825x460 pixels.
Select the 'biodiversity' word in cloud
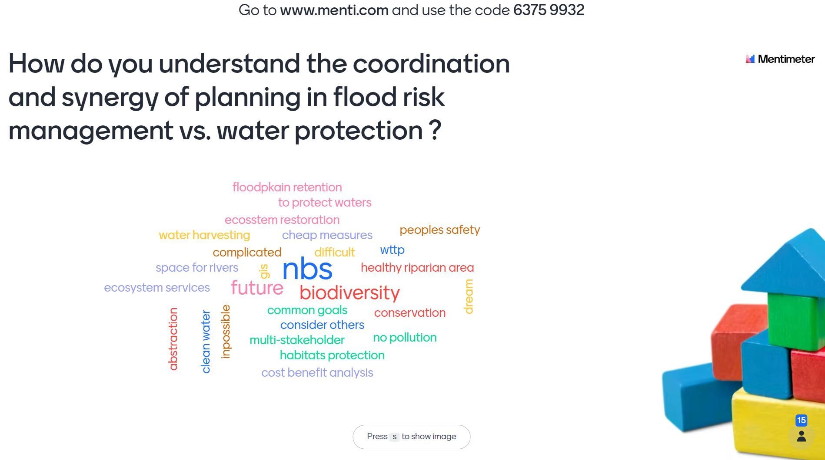point(349,293)
